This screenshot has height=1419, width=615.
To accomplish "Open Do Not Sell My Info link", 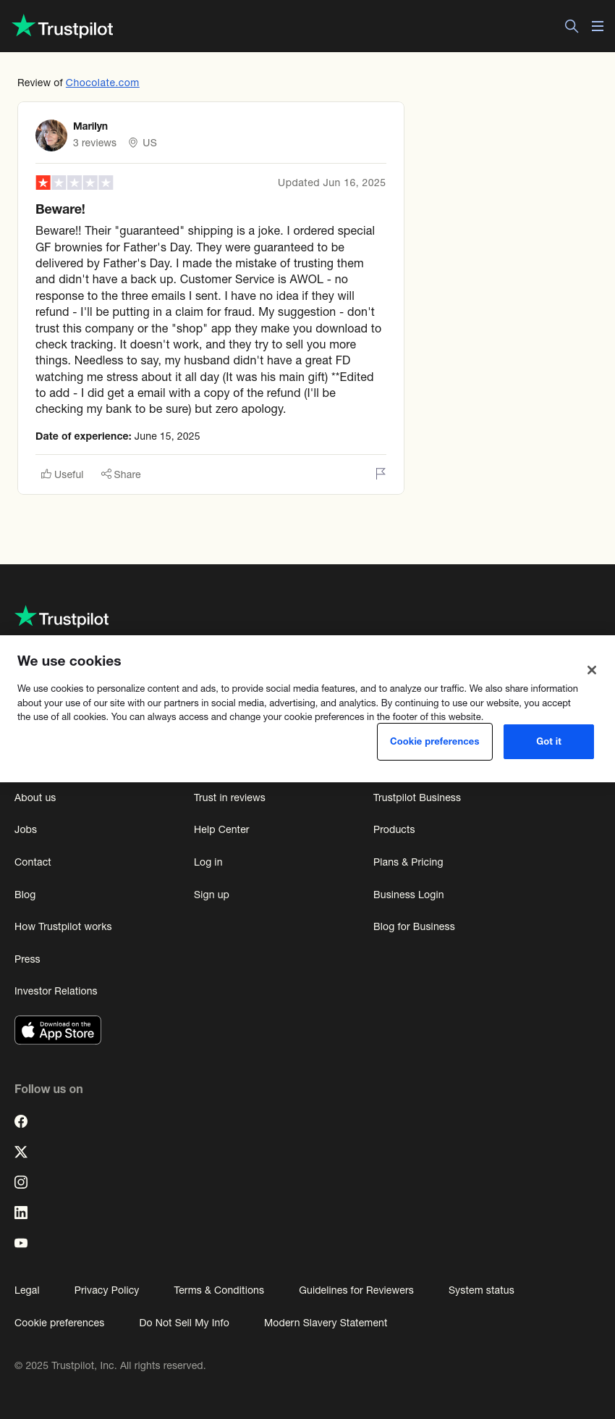I will click(x=184, y=1323).
